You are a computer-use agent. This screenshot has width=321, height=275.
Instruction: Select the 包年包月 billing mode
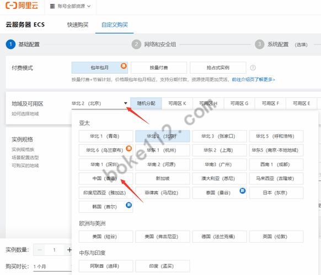[x=100, y=68]
